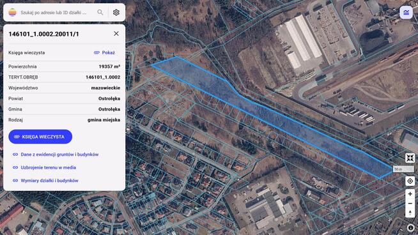Click the Powiat value Ostrołęka
Image resolution: width=418 pixels, height=235 pixels.
click(109, 98)
